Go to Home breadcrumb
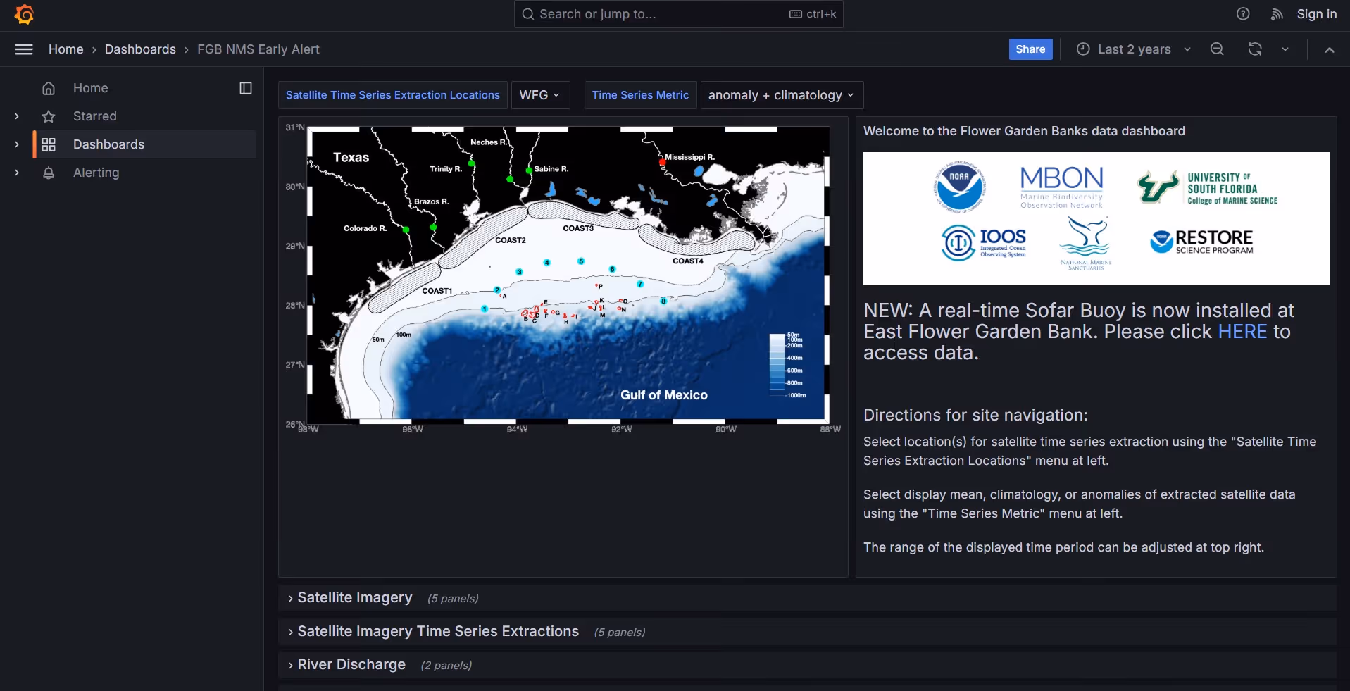The height and width of the screenshot is (691, 1350). (66, 49)
